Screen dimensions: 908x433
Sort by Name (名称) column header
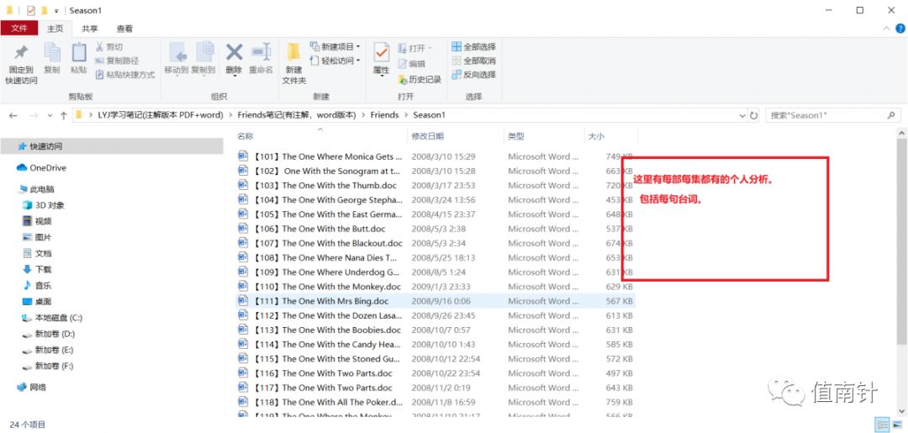coord(245,136)
